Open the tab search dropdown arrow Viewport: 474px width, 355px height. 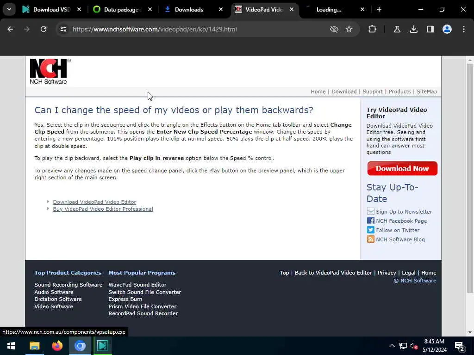point(9,9)
